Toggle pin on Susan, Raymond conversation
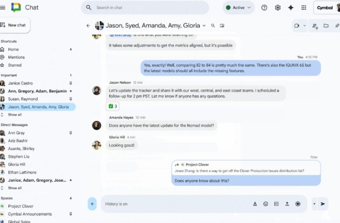The image size is (340, 223). (71, 99)
